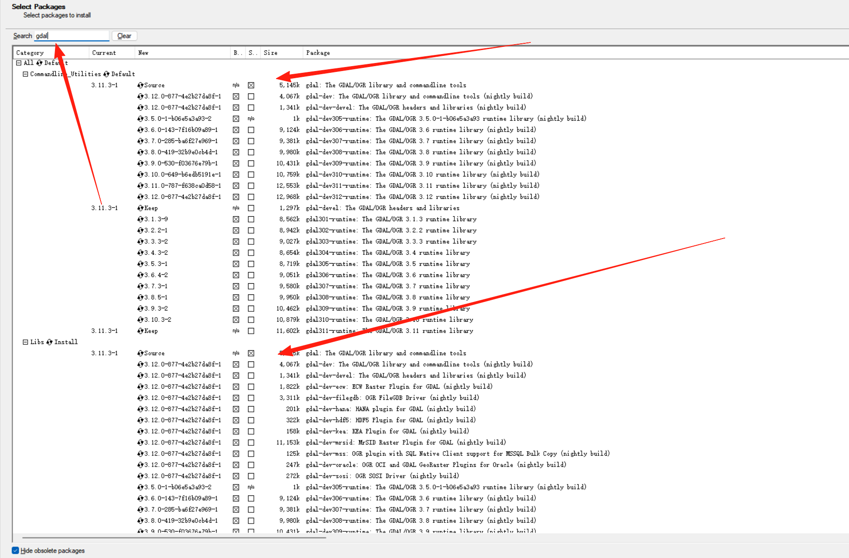The width and height of the screenshot is (849, 558).
Task: Click the horizontal scrollbar under package list
Action: point(174,537)
